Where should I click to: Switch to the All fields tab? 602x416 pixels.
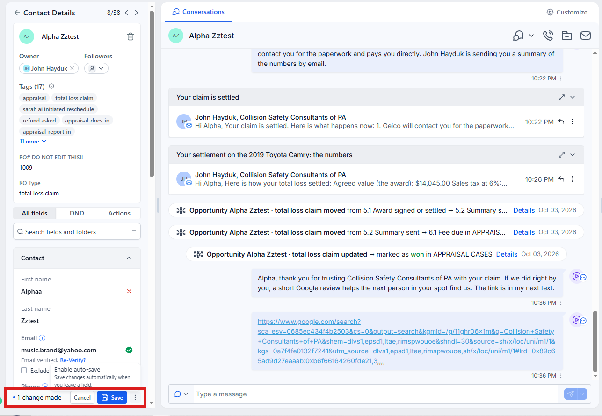(x=35, y=213)
